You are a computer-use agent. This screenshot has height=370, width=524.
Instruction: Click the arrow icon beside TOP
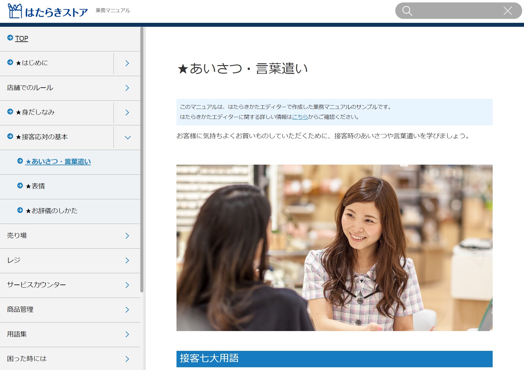(10, 38)
